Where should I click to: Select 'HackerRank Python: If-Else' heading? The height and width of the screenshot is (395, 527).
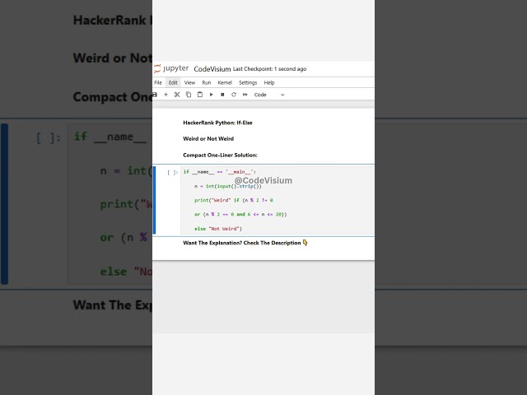(x=217, y=123)
